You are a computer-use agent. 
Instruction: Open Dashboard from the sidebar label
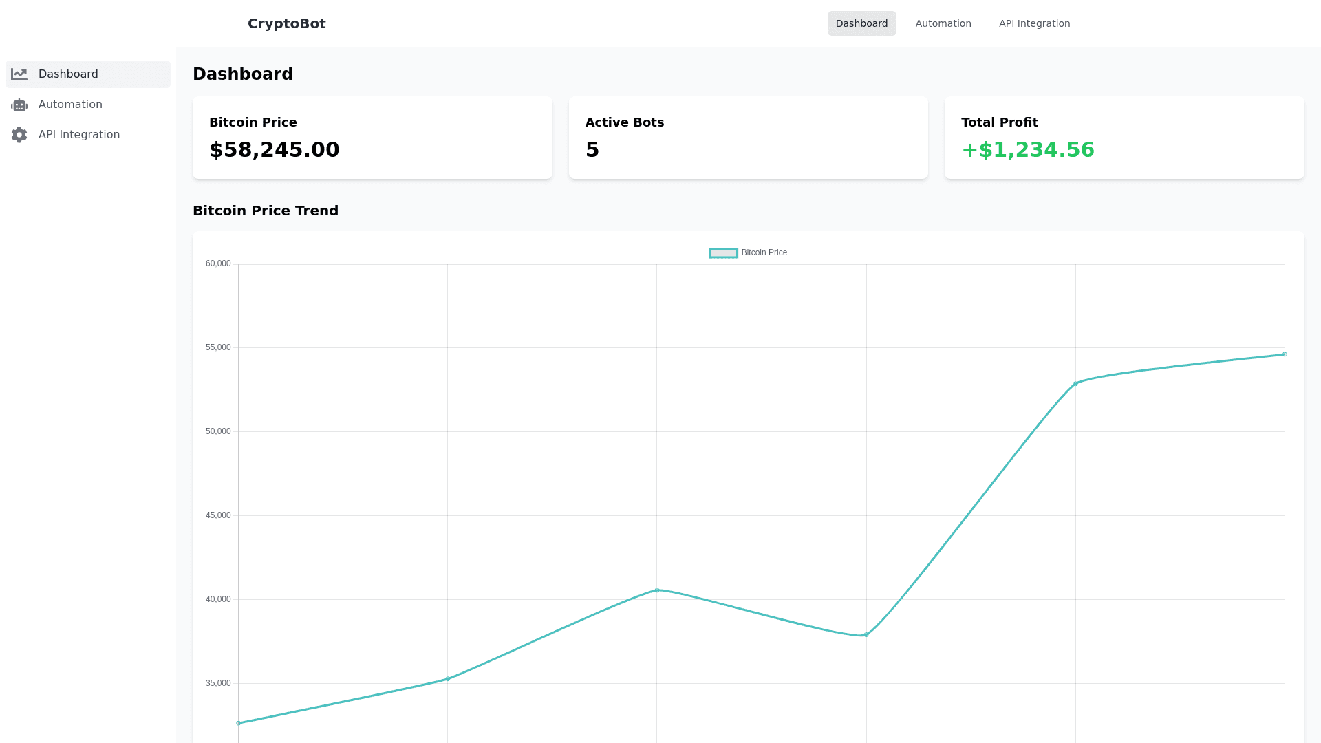click(x=68, y=74)
